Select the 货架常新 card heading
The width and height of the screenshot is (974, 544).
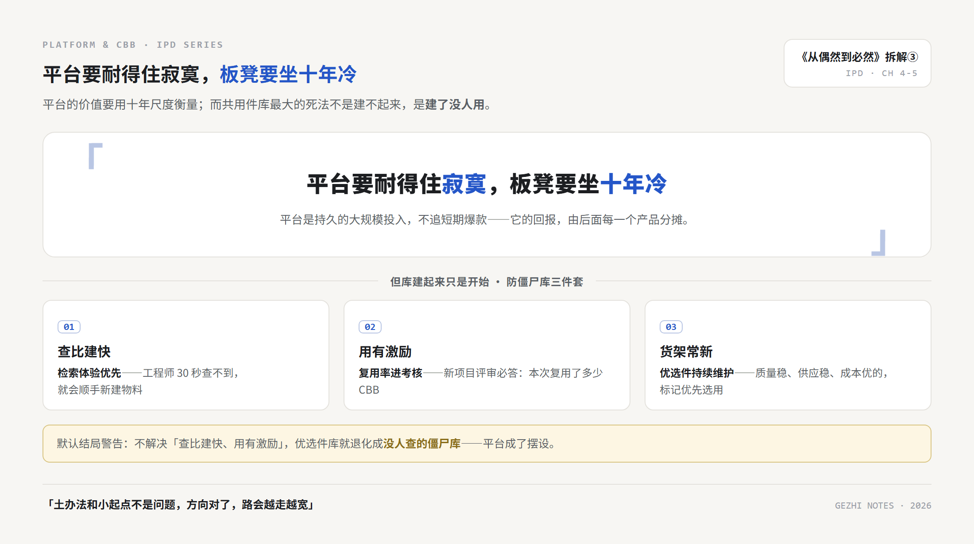tap(686, 352)
